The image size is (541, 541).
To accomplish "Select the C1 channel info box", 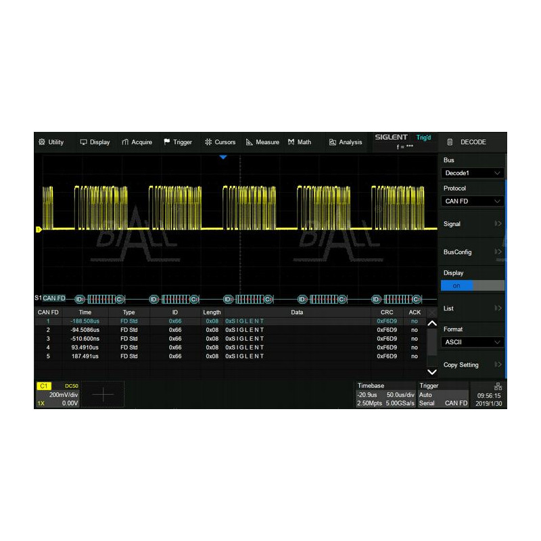I will click(x=57, y=394).
